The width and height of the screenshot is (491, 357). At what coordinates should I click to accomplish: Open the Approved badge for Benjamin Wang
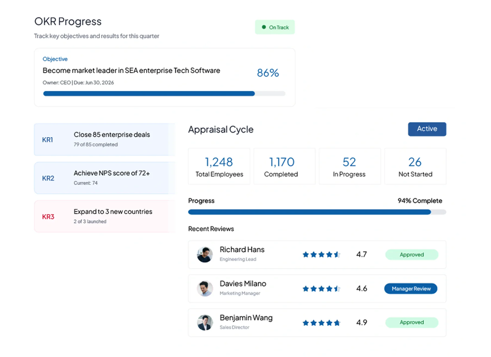[x=412, y=322]
